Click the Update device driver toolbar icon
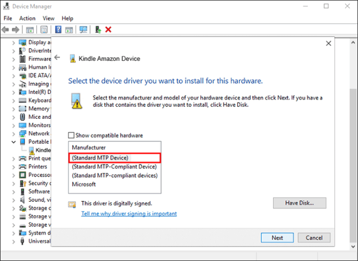Viewport: 358px width, 261px height. pos(98,30)
